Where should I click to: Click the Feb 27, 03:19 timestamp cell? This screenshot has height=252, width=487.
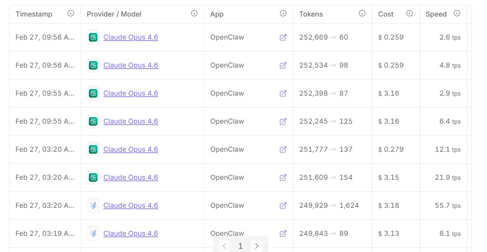coord(45,234)
